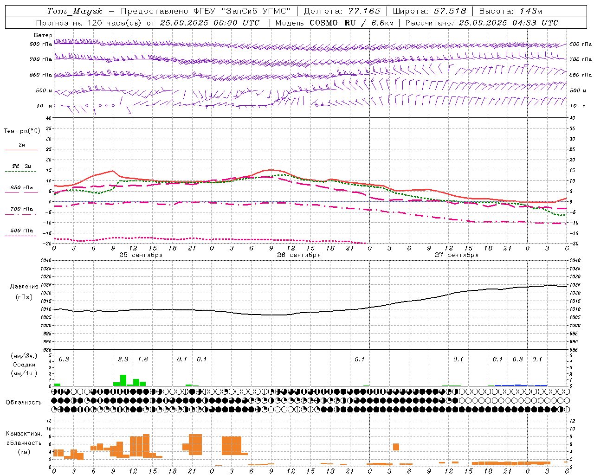Click the red 2м legend line sample
Viewport: 594px width, 475px height.
[21, 150]
